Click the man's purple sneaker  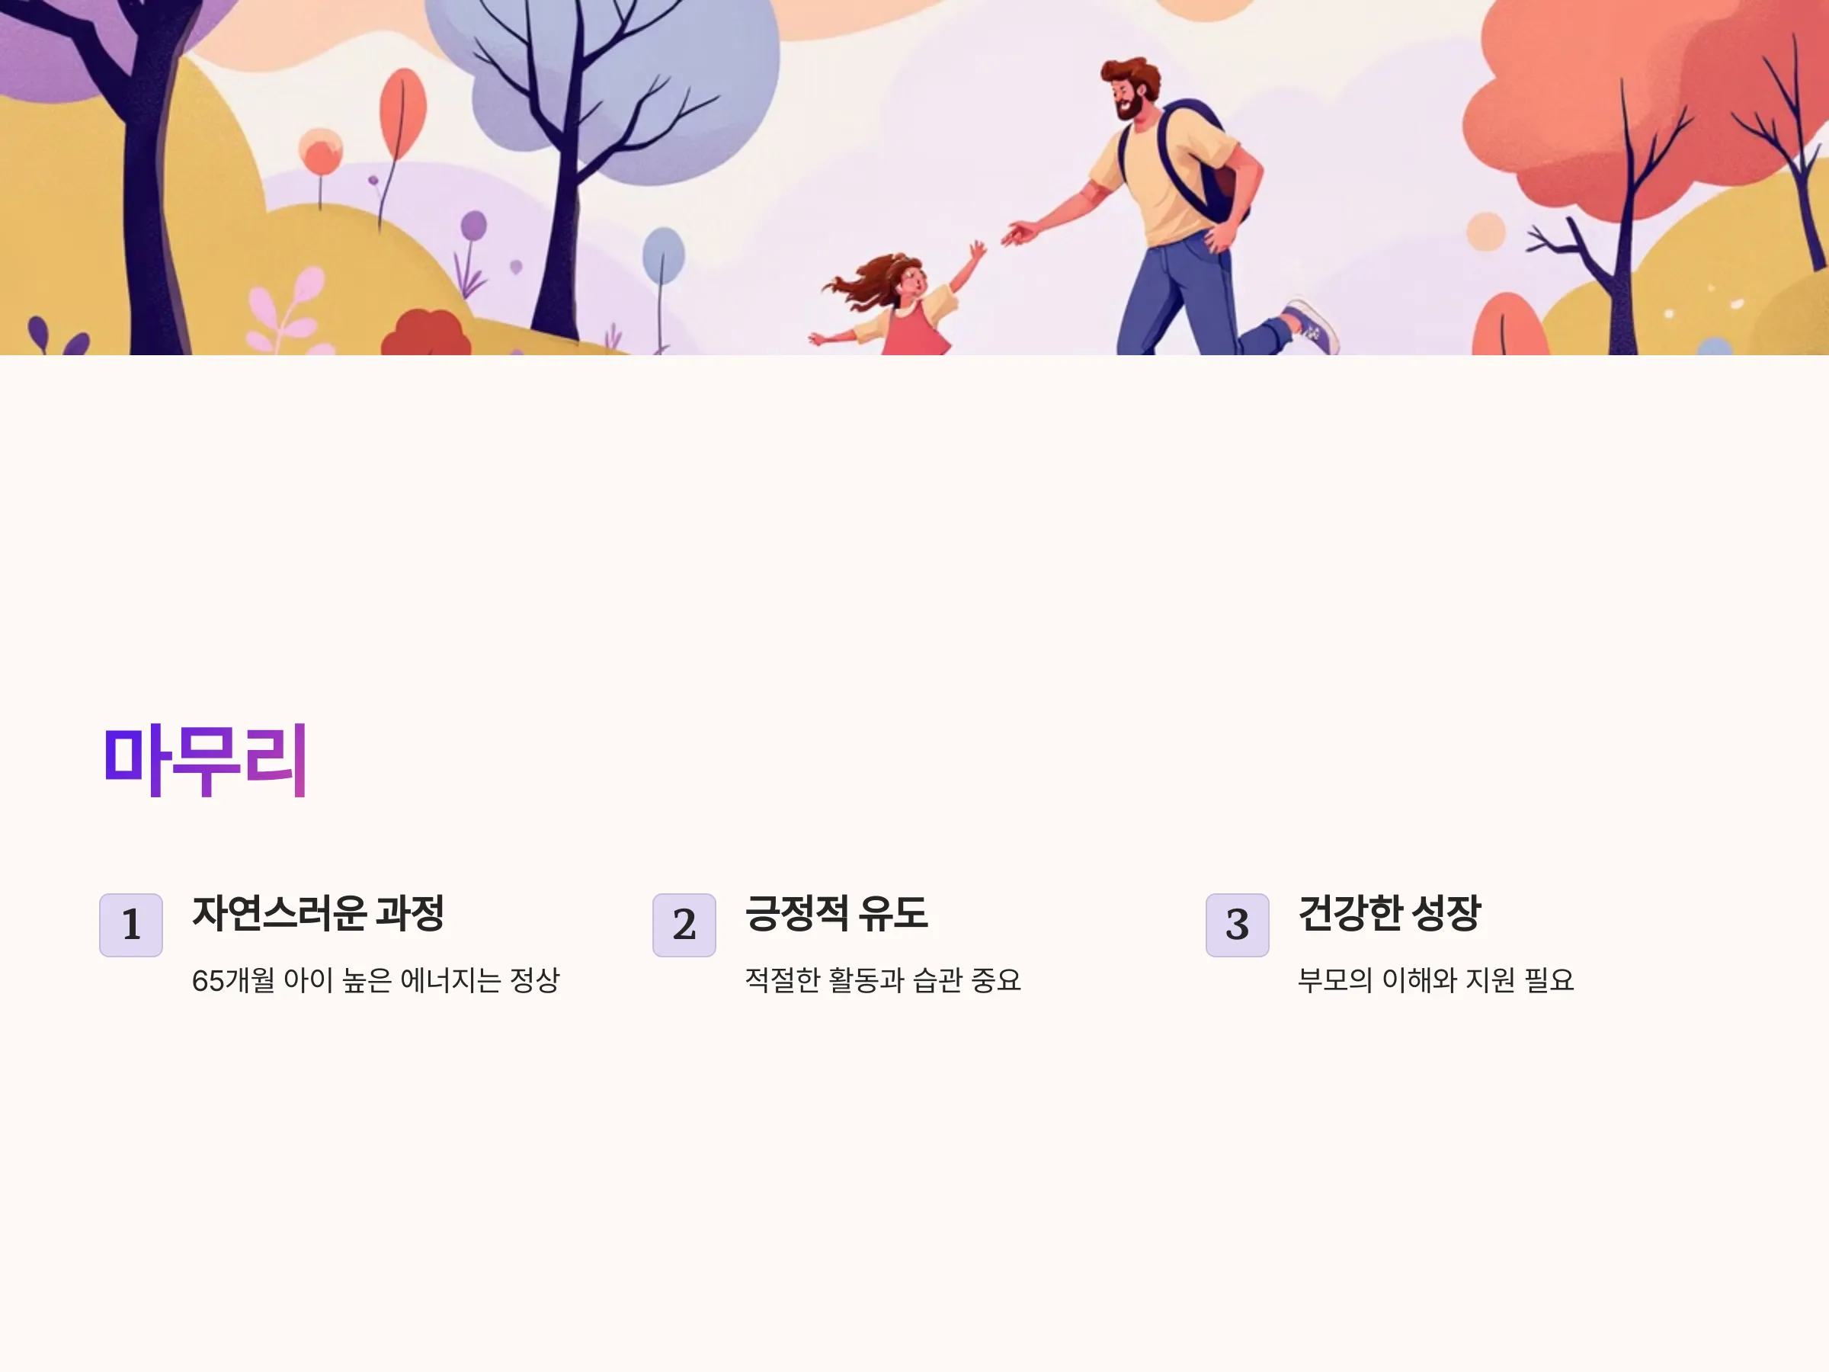coord(1311,327)
